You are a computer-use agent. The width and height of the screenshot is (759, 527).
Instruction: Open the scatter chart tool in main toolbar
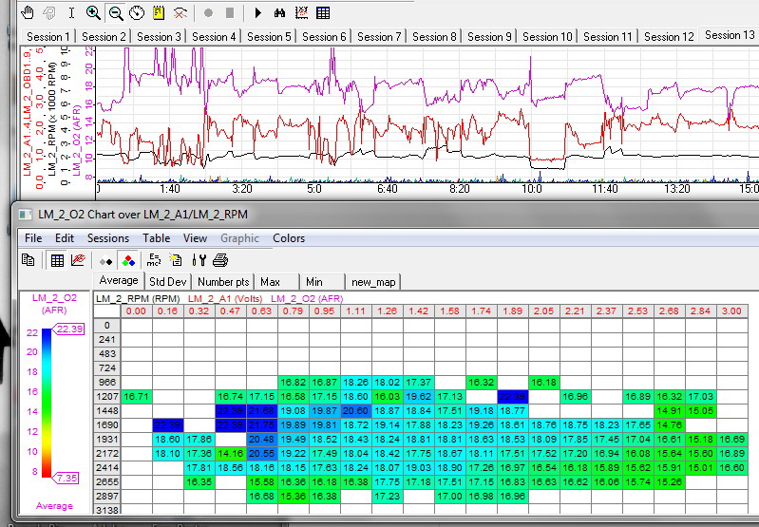click(301, 13)
